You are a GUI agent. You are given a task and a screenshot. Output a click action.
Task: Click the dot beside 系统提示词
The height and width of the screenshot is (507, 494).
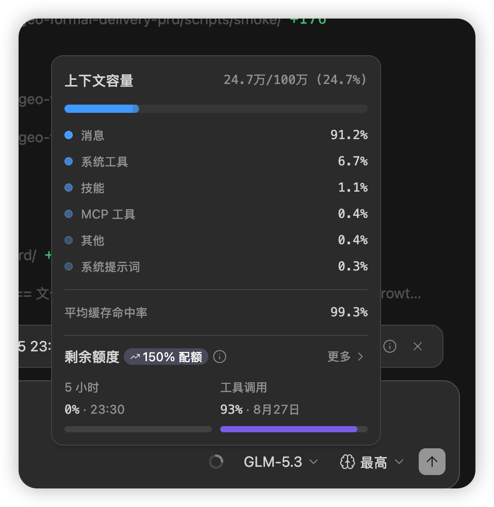tap(69, 266)
